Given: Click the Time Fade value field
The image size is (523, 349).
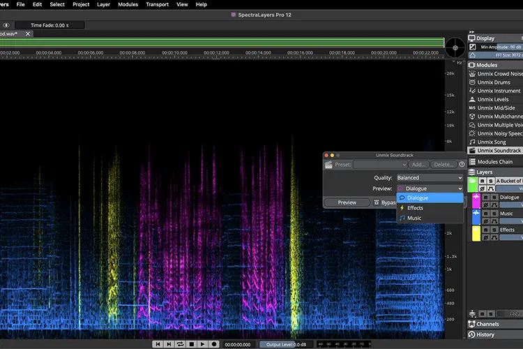Looking at the screenshot, I should (50, 25).
